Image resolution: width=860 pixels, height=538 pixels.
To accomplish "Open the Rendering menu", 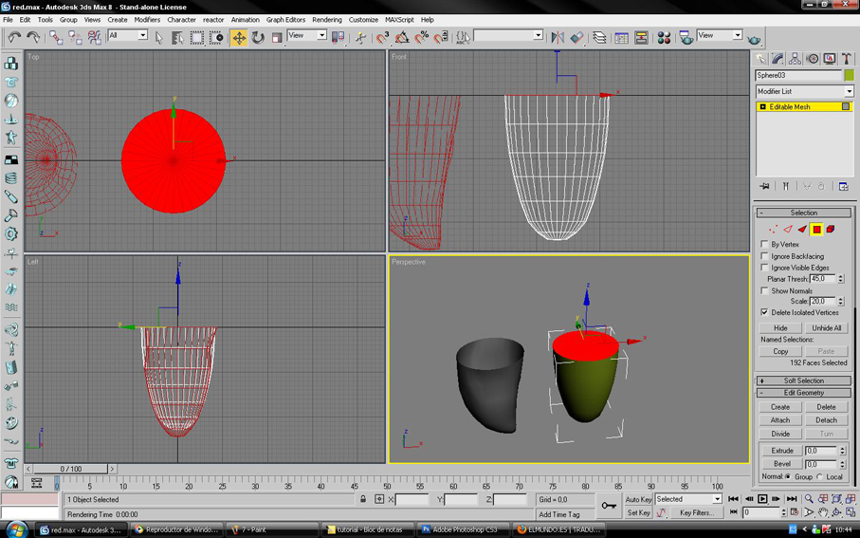I will 327,20.
